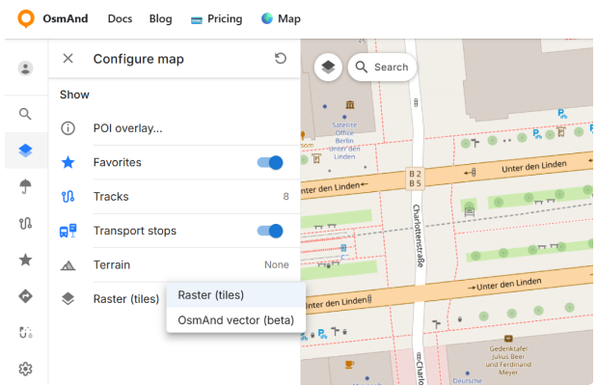The height and width of the screenshot is (386, 598).
Task: Toggle the Favorites switch off
Action: [x=270, y=163]
